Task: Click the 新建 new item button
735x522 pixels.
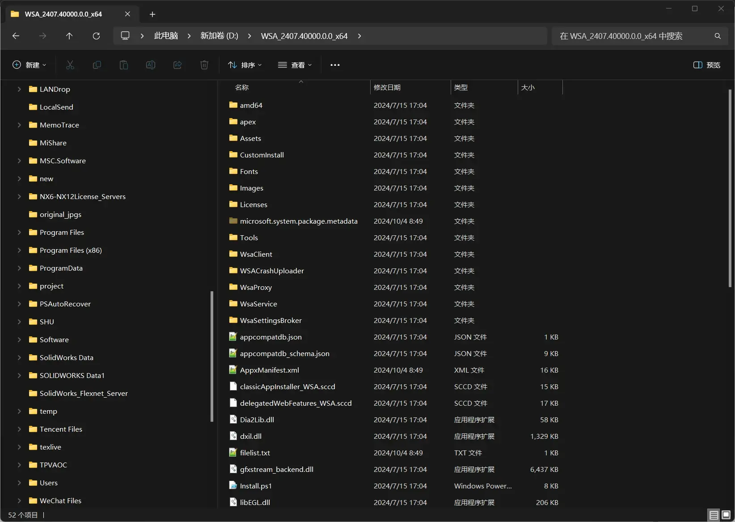Action: click(x=29, y=65)
